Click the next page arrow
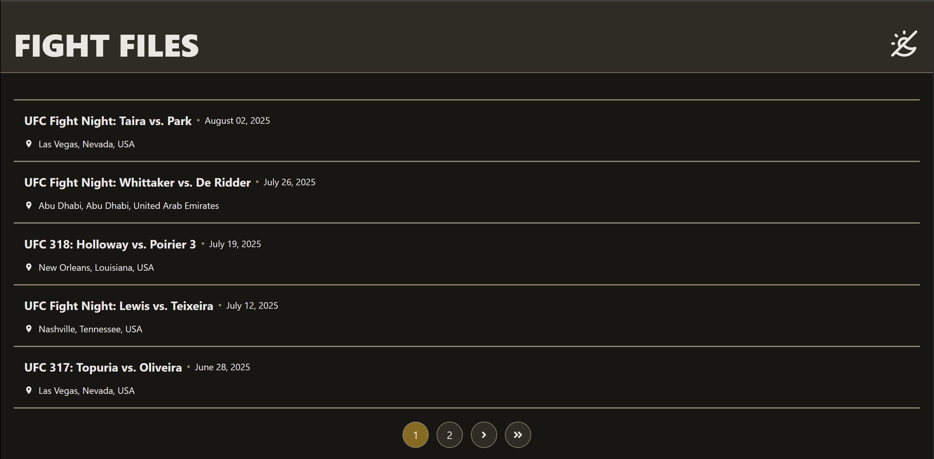The height and width of the screenshot is (459, 934). [x=484, y=435]
